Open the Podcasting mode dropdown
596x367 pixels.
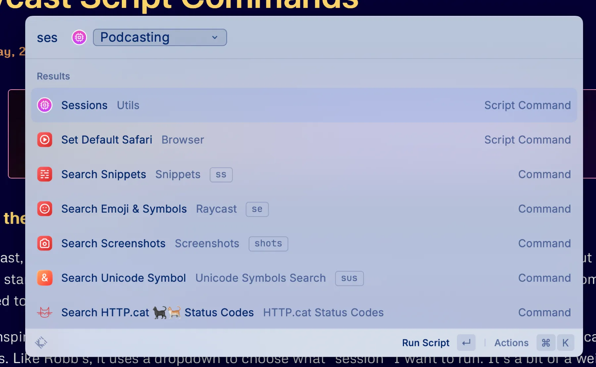160,37
